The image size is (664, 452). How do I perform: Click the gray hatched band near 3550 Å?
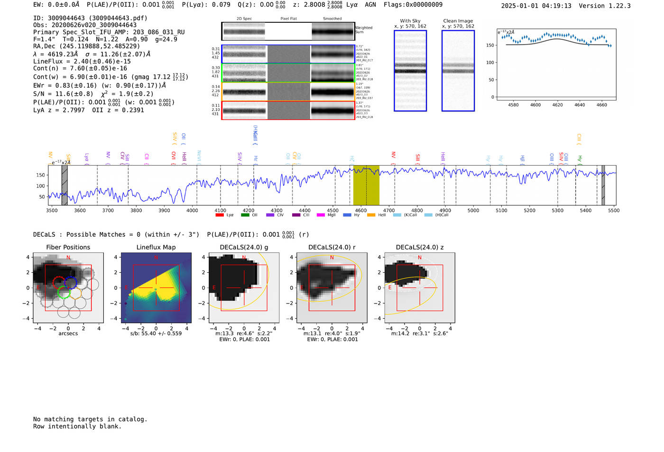point(65,185)
